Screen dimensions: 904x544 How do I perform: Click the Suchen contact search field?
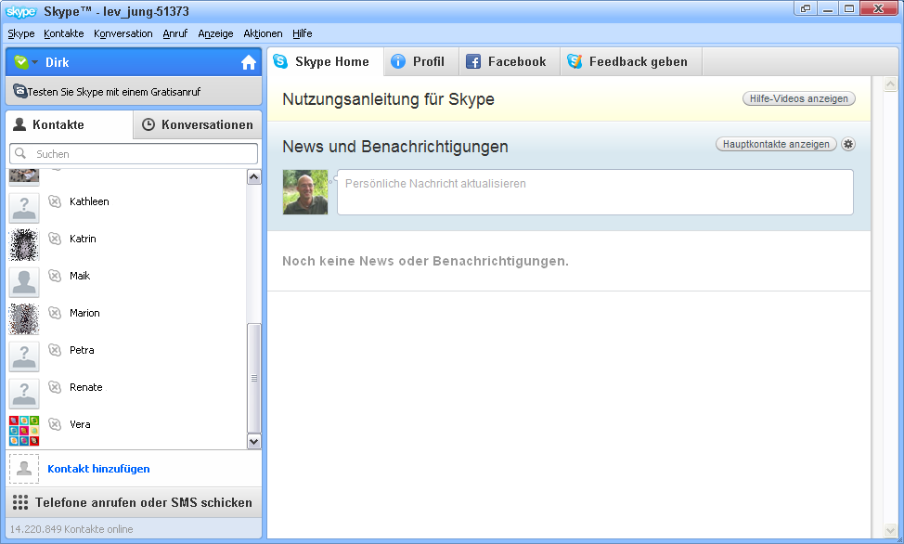tap(134, 154)
